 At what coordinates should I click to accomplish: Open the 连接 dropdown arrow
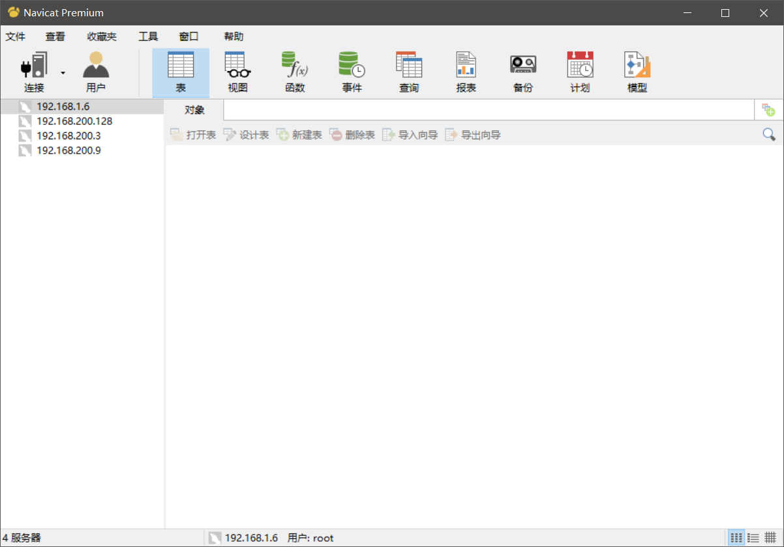[x=63, y=72]
